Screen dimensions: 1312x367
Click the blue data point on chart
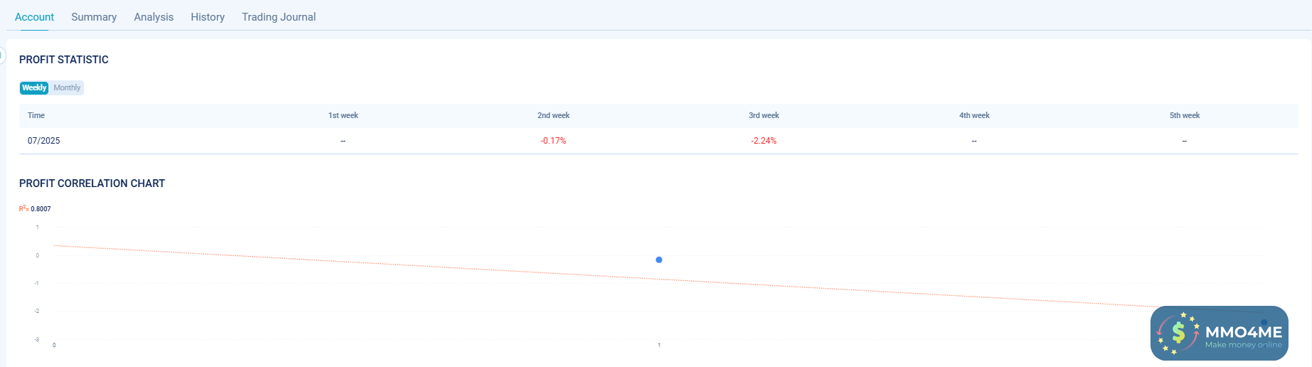click(659, 260)
